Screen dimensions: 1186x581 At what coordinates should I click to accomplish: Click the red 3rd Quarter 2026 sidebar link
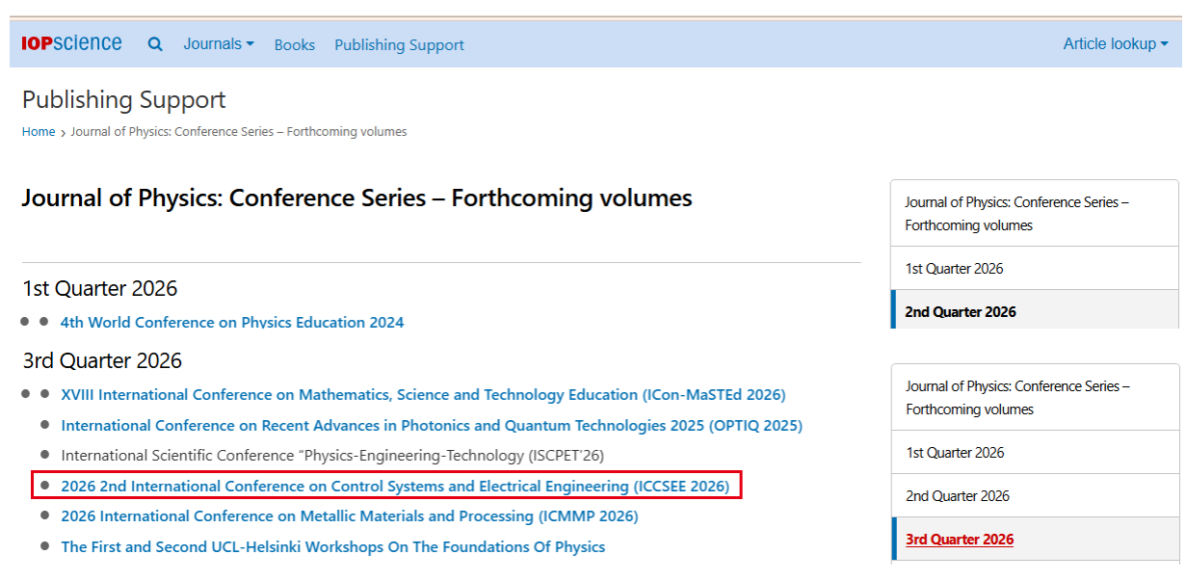960,540
